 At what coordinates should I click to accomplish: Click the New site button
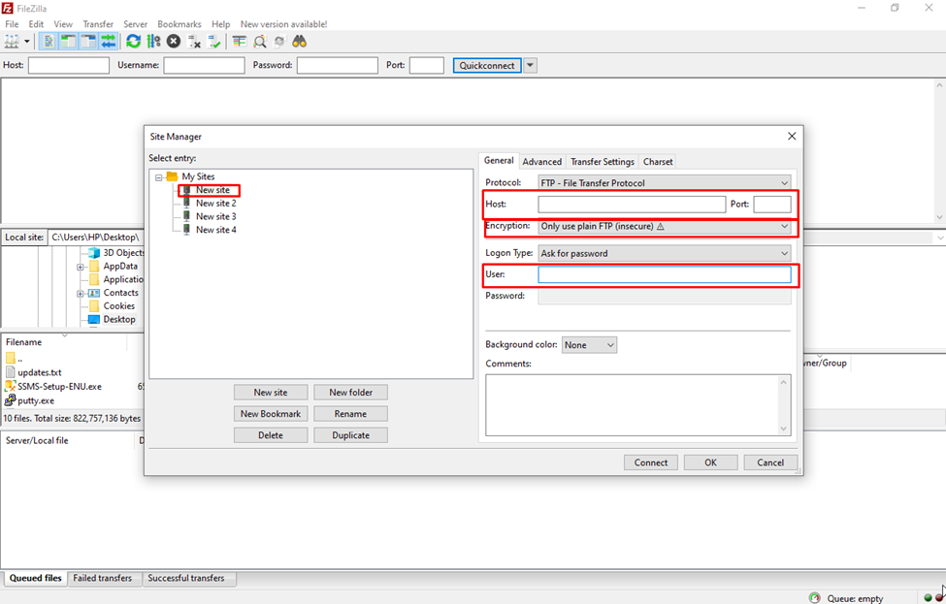[x=271, y=393]
